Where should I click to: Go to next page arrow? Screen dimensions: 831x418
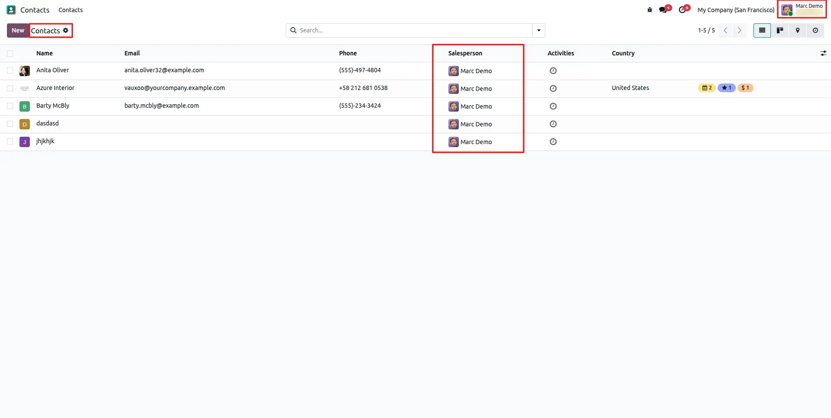tap(739, 30)
